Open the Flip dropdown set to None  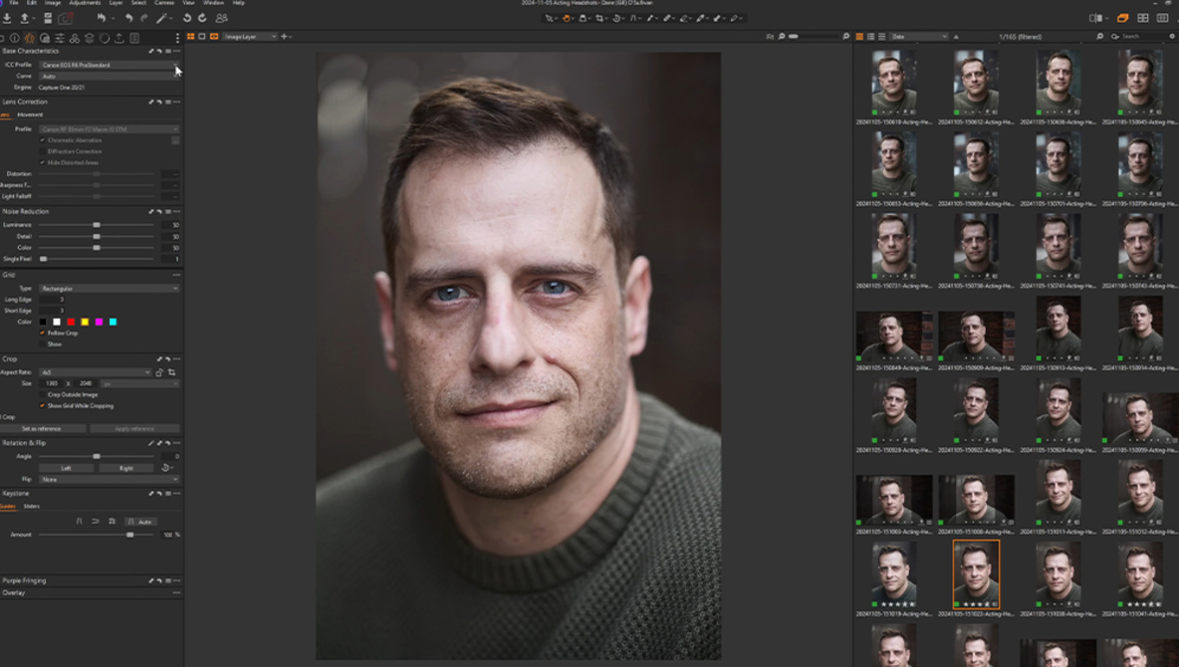point(109,480)
